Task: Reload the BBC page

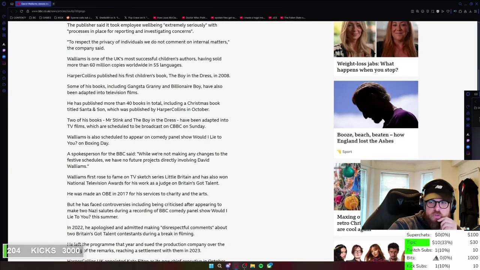Action: click(21, 11)
